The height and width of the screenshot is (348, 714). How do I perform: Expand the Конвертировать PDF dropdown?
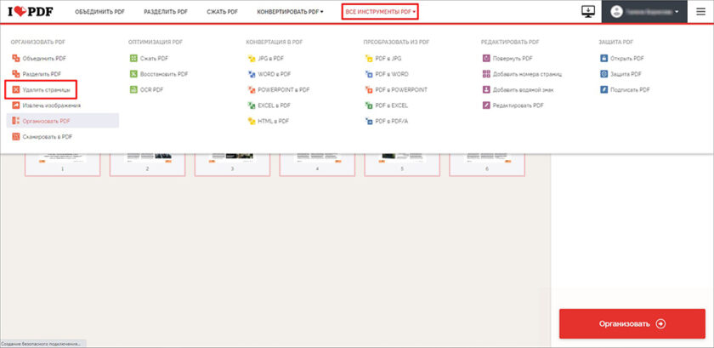coord(290,12)
